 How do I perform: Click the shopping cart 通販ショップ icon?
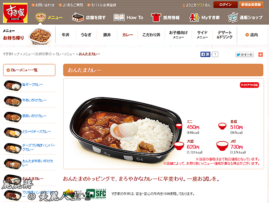click(x=233, y=17)
